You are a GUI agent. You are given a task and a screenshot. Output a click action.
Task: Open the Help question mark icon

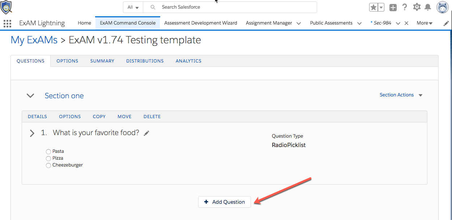(405, 7)
